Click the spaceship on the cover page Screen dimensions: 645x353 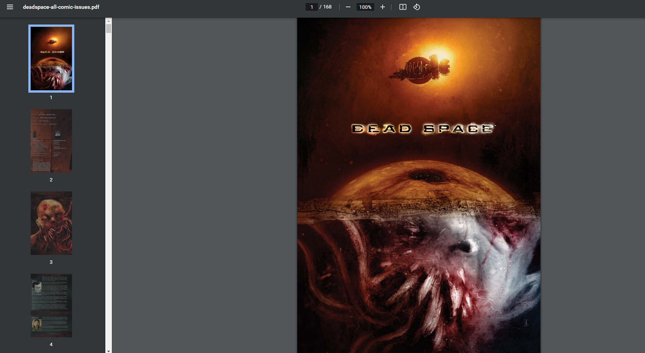pyautogui.click(x=421, y=69)
